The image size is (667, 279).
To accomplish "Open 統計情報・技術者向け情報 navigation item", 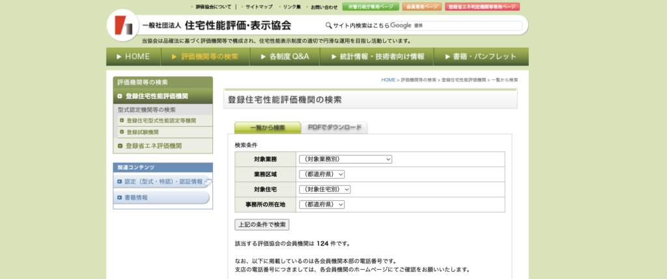I will point(376,57).
